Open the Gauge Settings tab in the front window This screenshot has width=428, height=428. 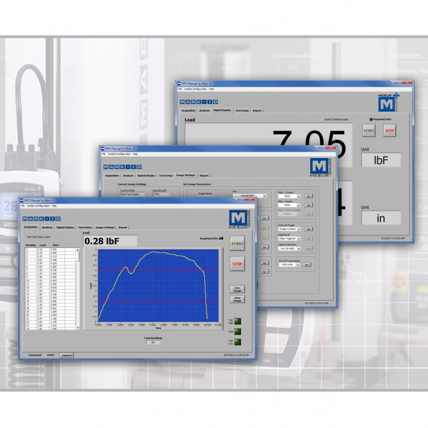pos(105,227)
